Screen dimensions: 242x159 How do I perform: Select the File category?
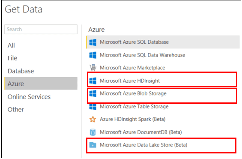click(12, 58)
